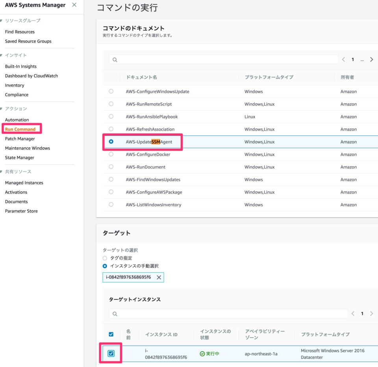Image resolution: width=378 pixels, height=367 pixels.
Task: Click the green 実行中 status icon
Action: pos(202,353)
